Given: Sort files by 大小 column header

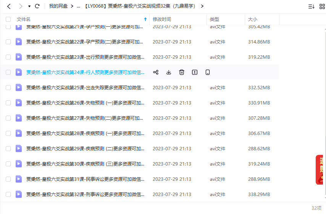Looking at the screenshot, I should point(253,19).
